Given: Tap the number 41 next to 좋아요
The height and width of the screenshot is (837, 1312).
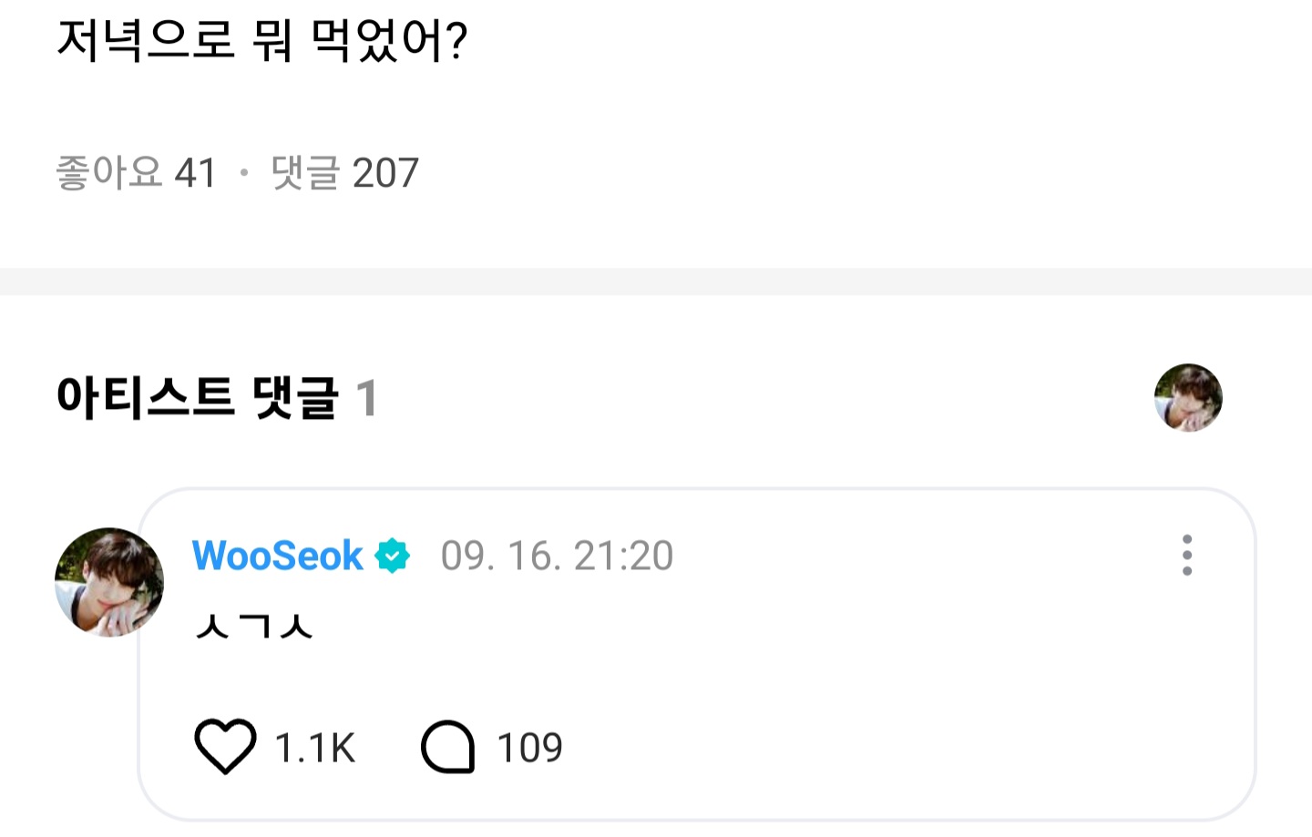Looking at the screenshot, I should [196, 173].
